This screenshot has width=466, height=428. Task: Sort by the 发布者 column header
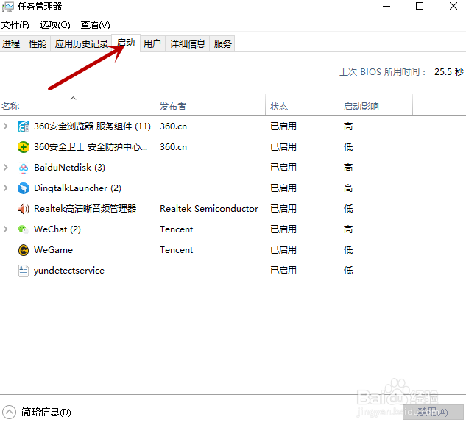click(210, 105)
